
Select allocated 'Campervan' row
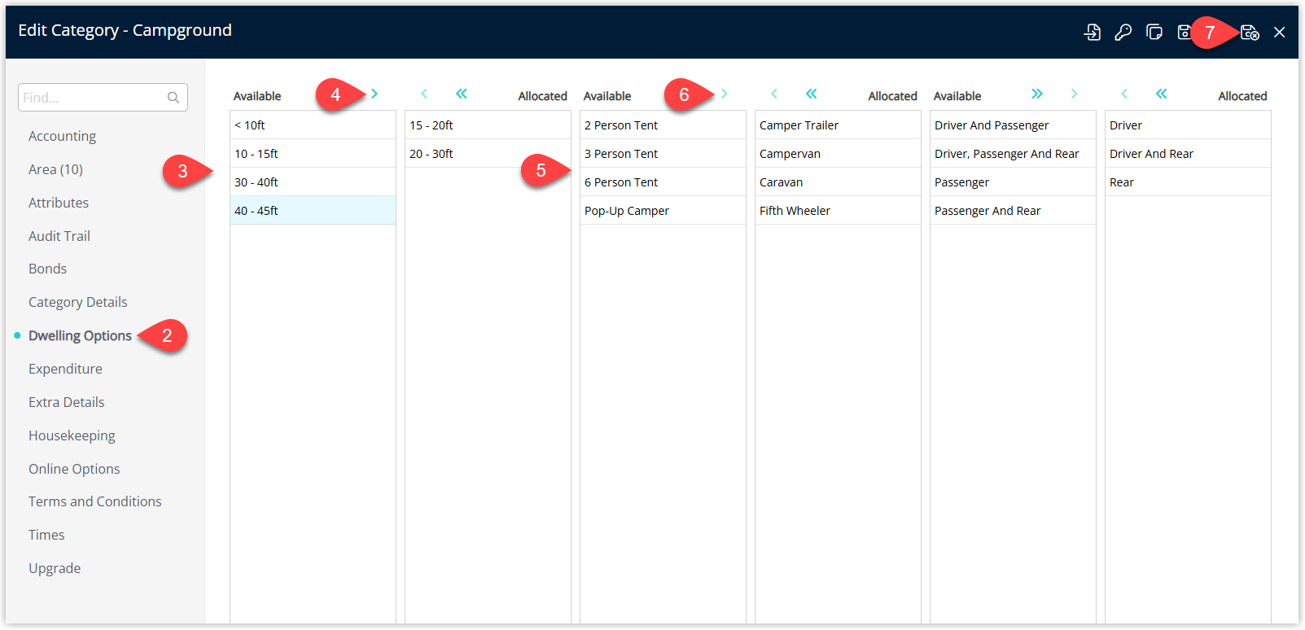click(x=838, y=154)
